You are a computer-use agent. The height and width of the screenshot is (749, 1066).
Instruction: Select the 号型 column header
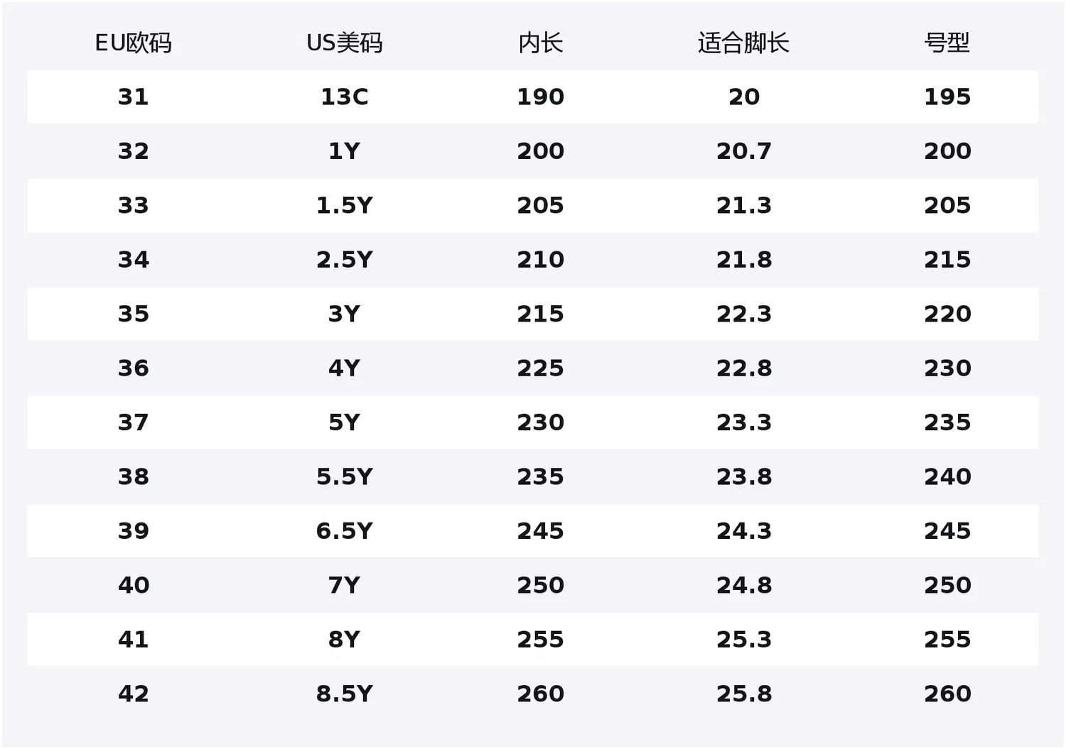point(947,43)
